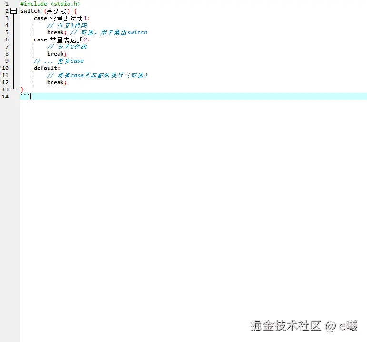Screen dimensions: 367x342
Task: Click the '#include <stdio.h>' line
Action: (x=50, y=4)
